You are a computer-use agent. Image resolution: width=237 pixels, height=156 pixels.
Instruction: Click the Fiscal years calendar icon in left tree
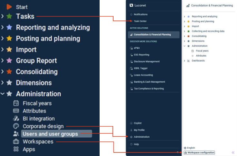pyautogui.click(x=16, y=103)
